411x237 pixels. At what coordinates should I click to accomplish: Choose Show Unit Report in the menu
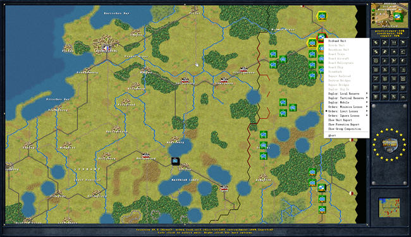coord(340,120)
